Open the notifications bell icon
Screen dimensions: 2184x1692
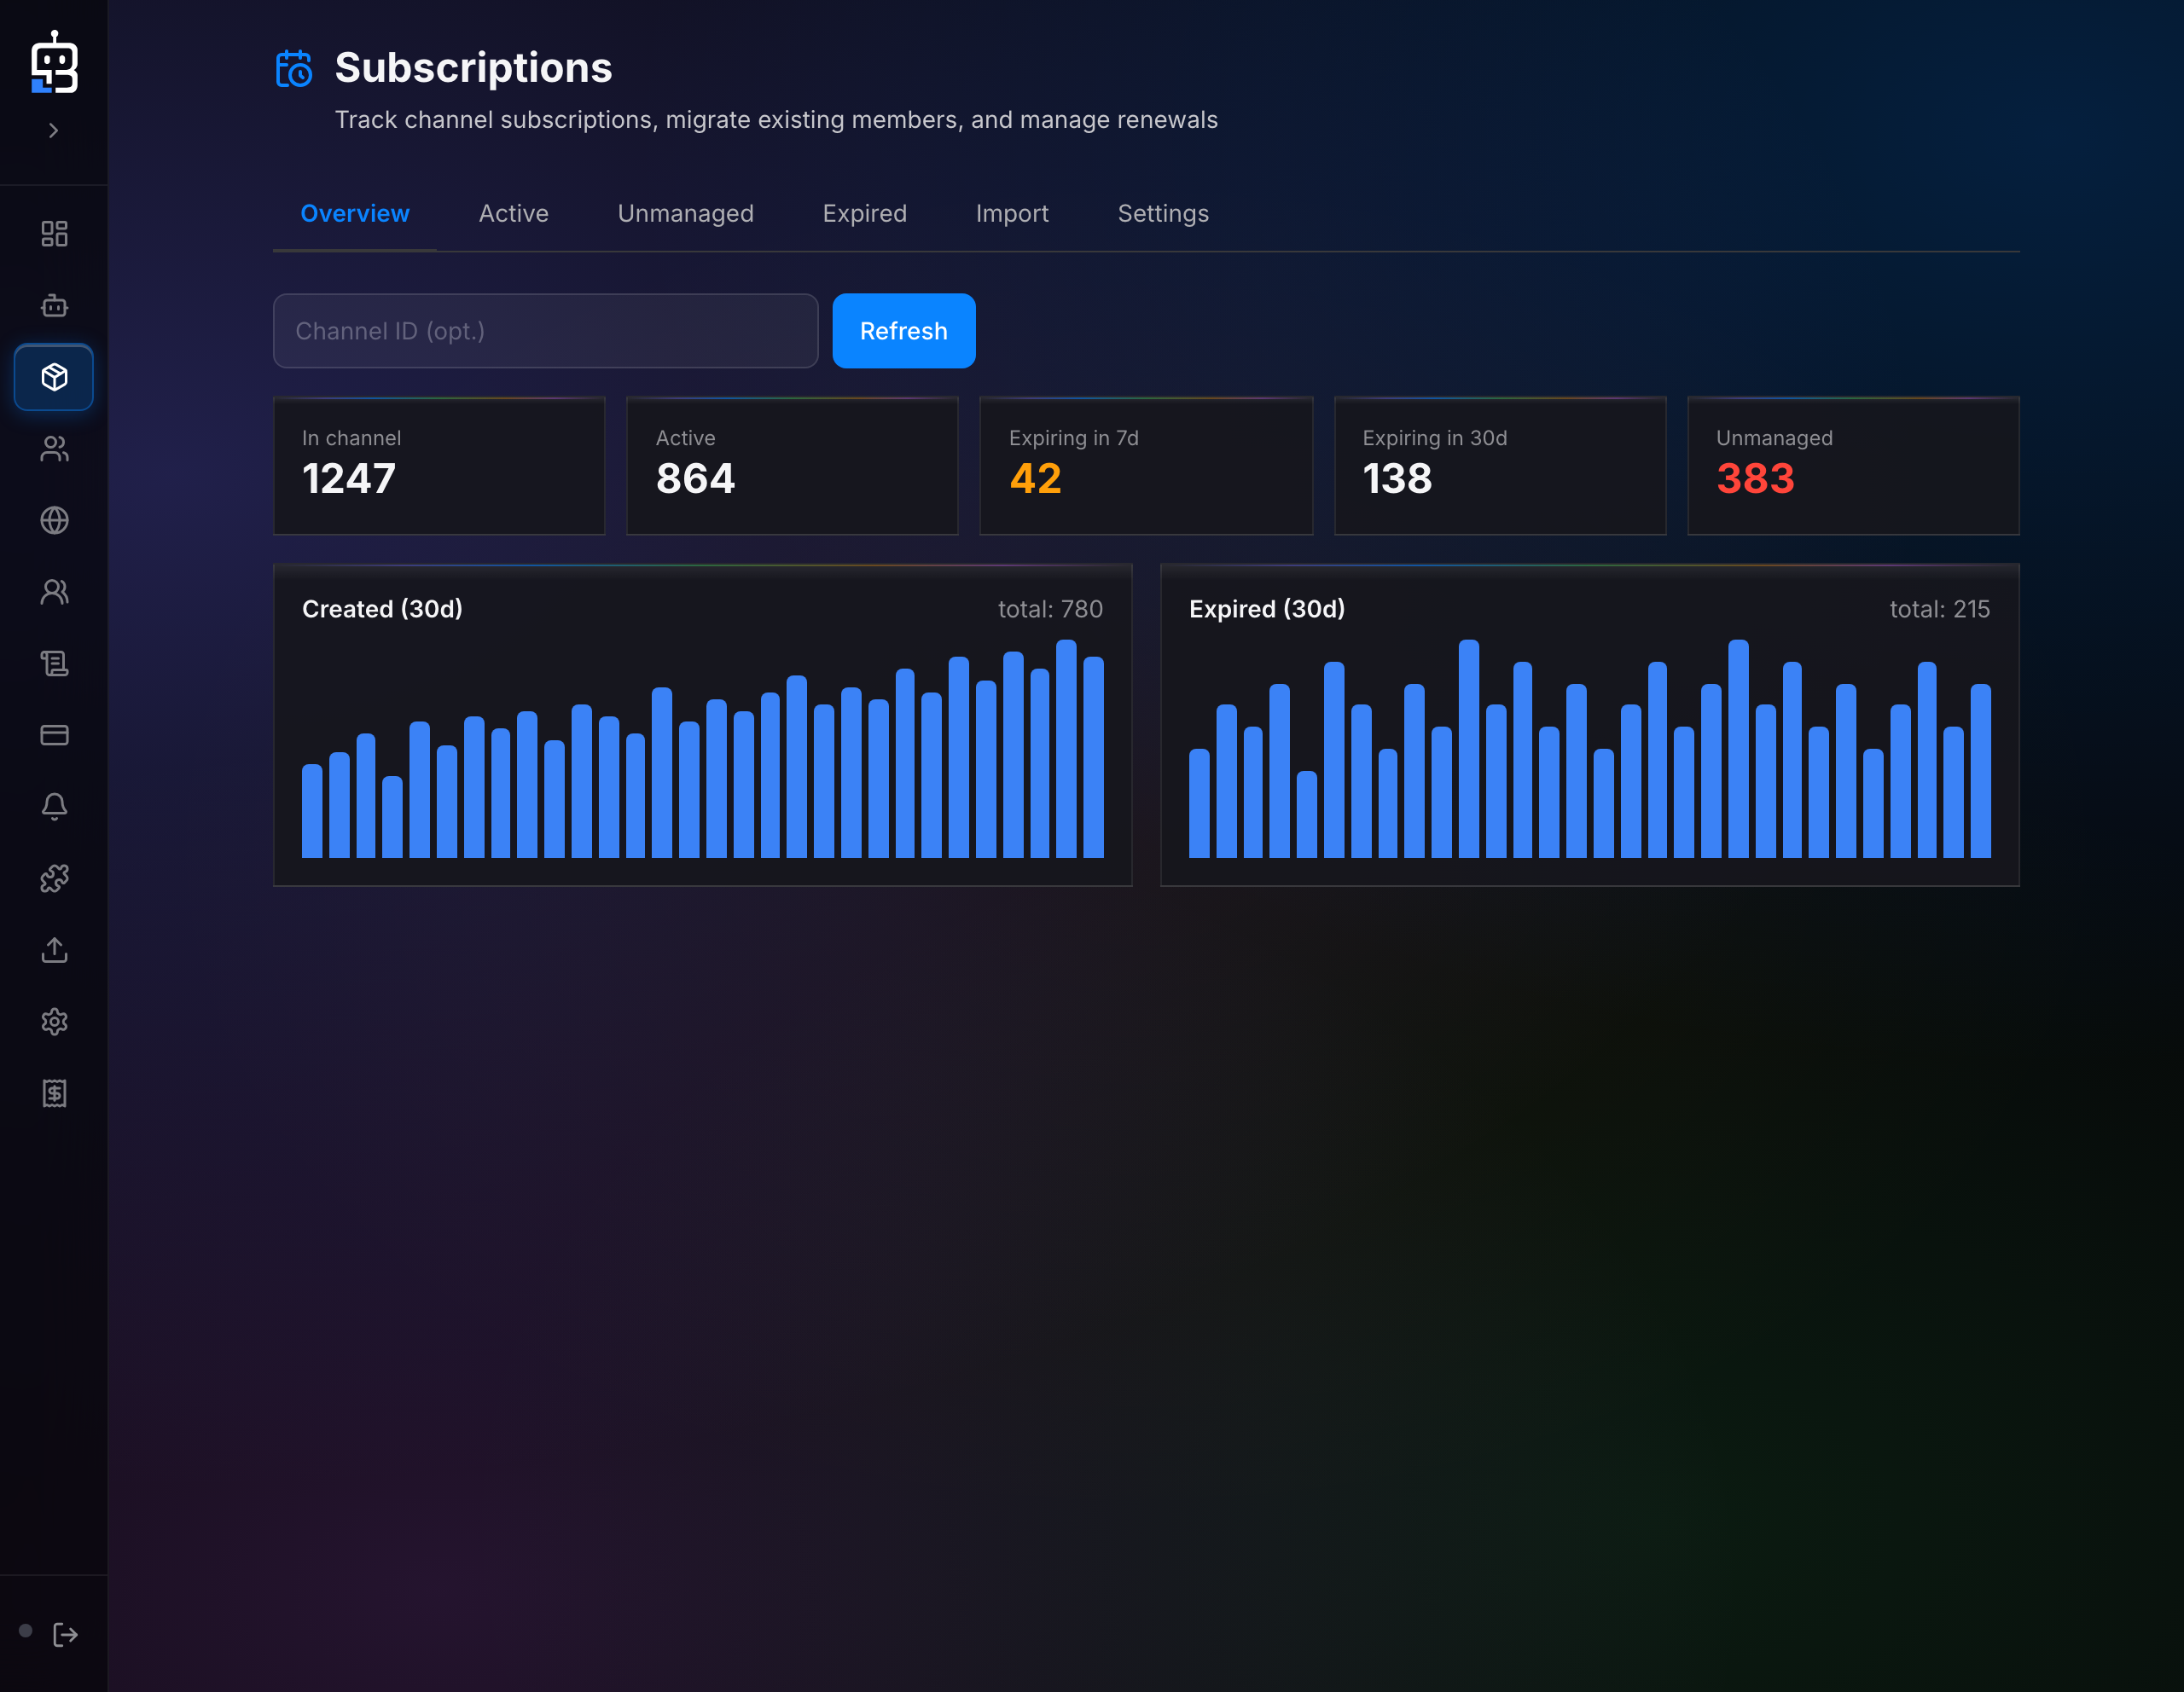pos(54,807)
